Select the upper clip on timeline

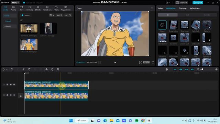(x=56, y=85)
